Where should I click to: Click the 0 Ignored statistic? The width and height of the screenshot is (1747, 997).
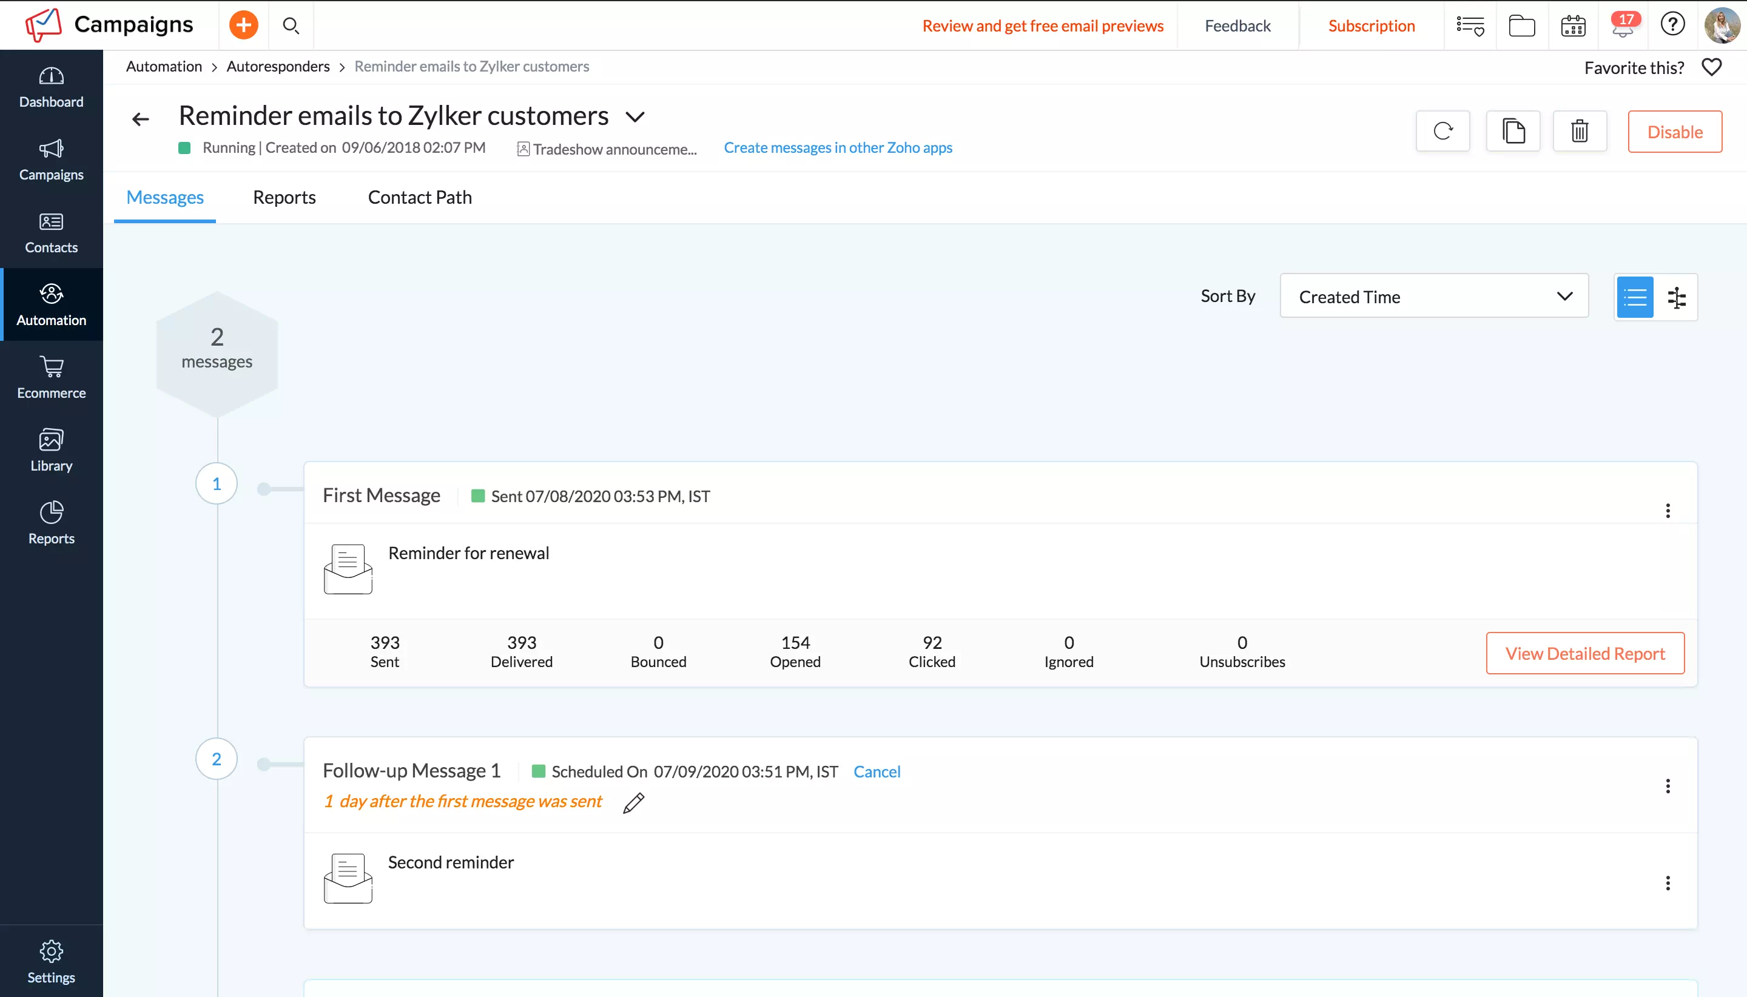point(1068,652)
